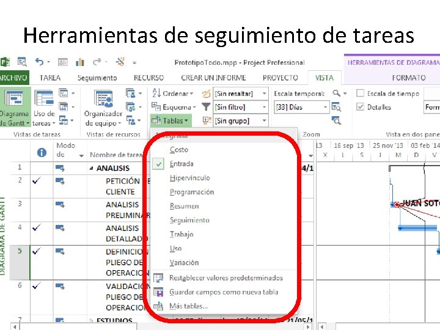Switch to the CREAR UN INFORME tab
Viewport: 440px width, 330px height.
(x=213, y=78)
